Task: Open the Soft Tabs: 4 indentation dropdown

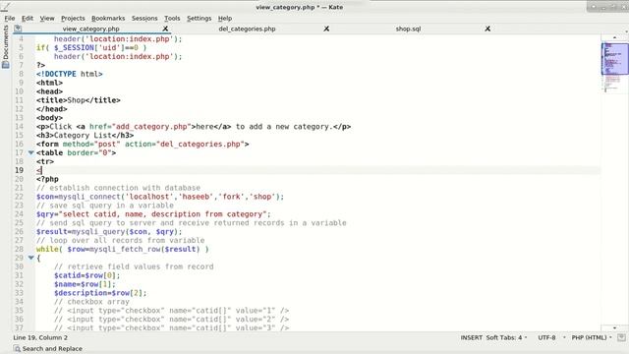Action: [x=507, y=337]
